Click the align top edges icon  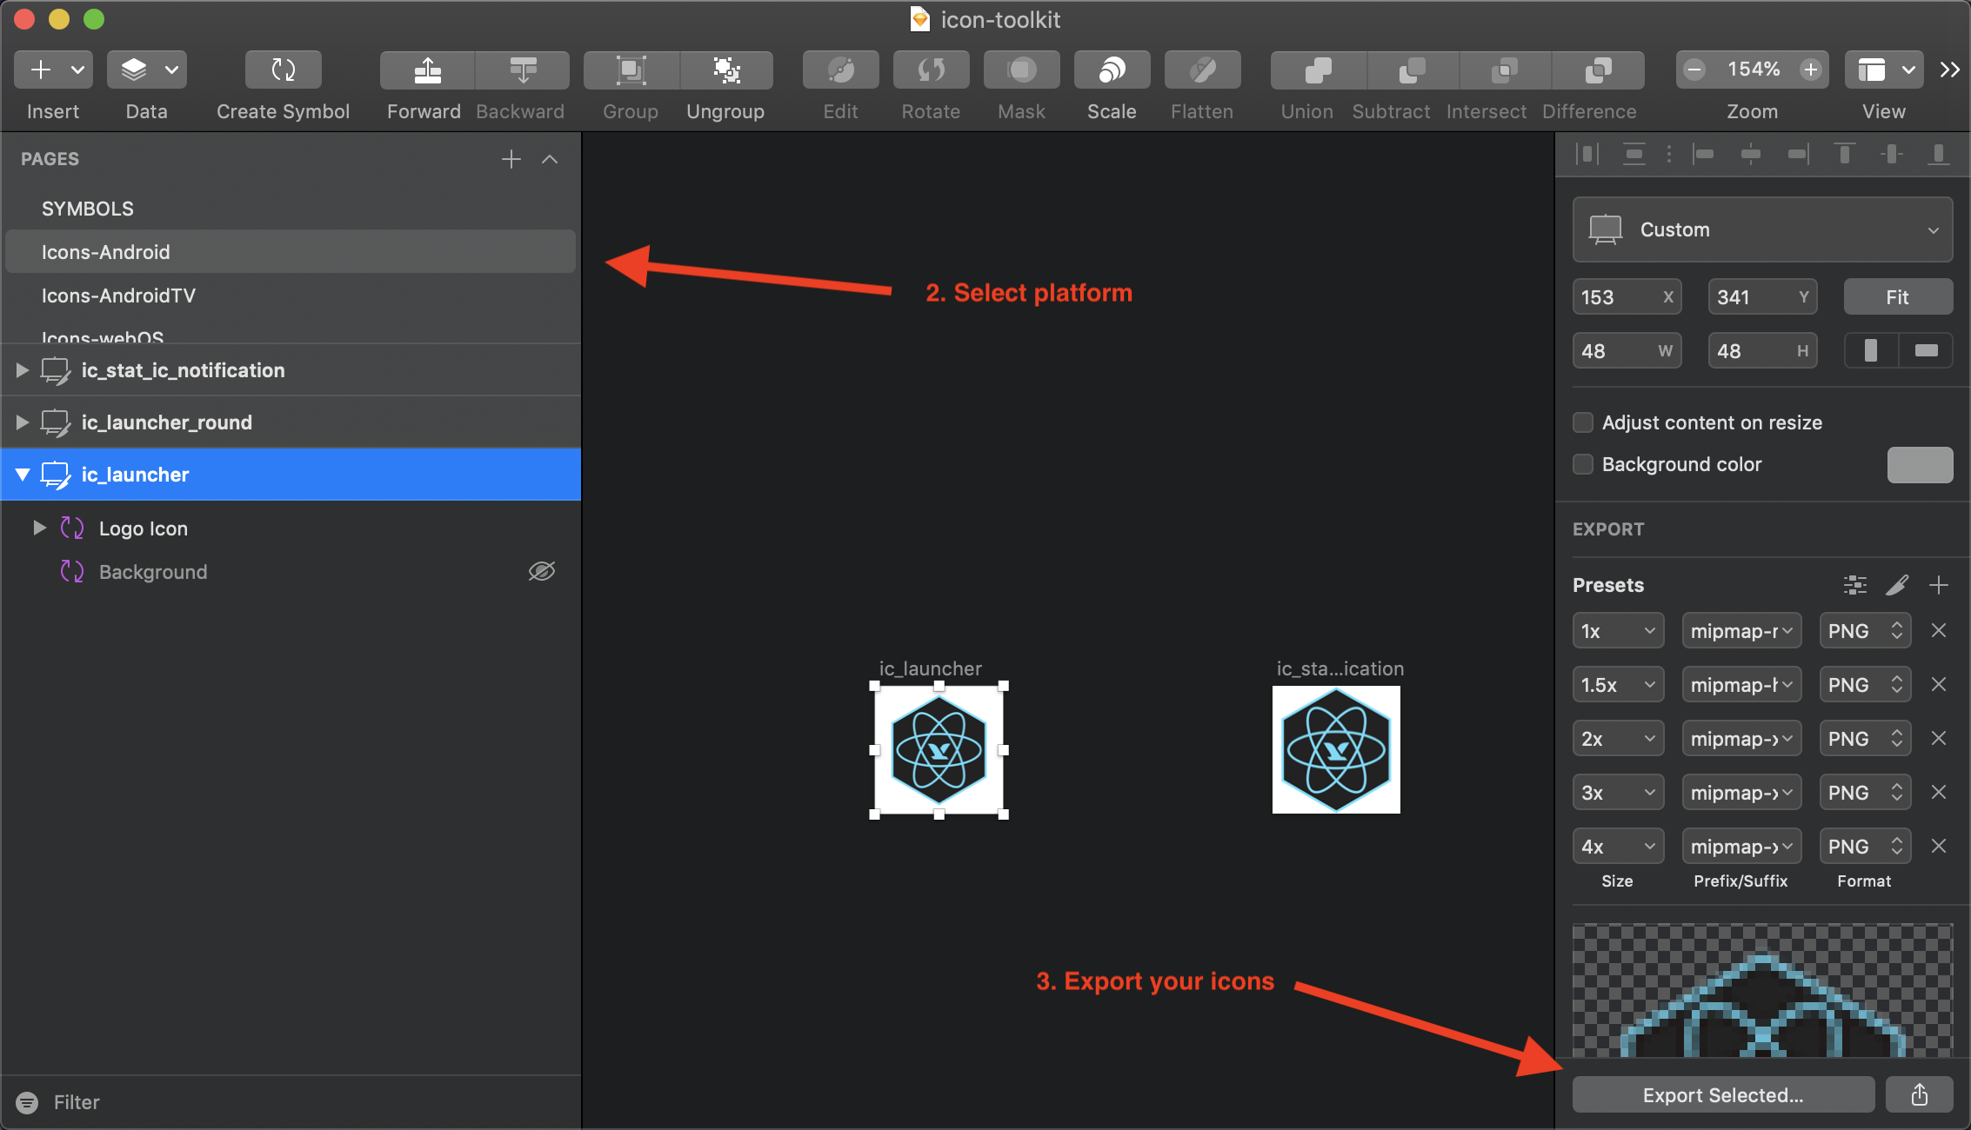[1844, 155]
